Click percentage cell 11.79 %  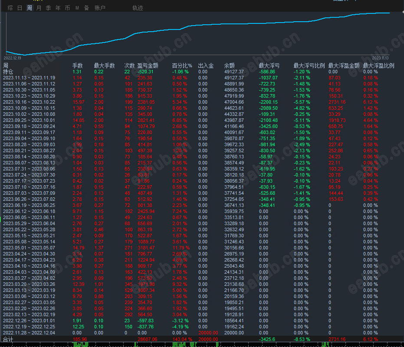pyautogui.click(x=181, y=248)
